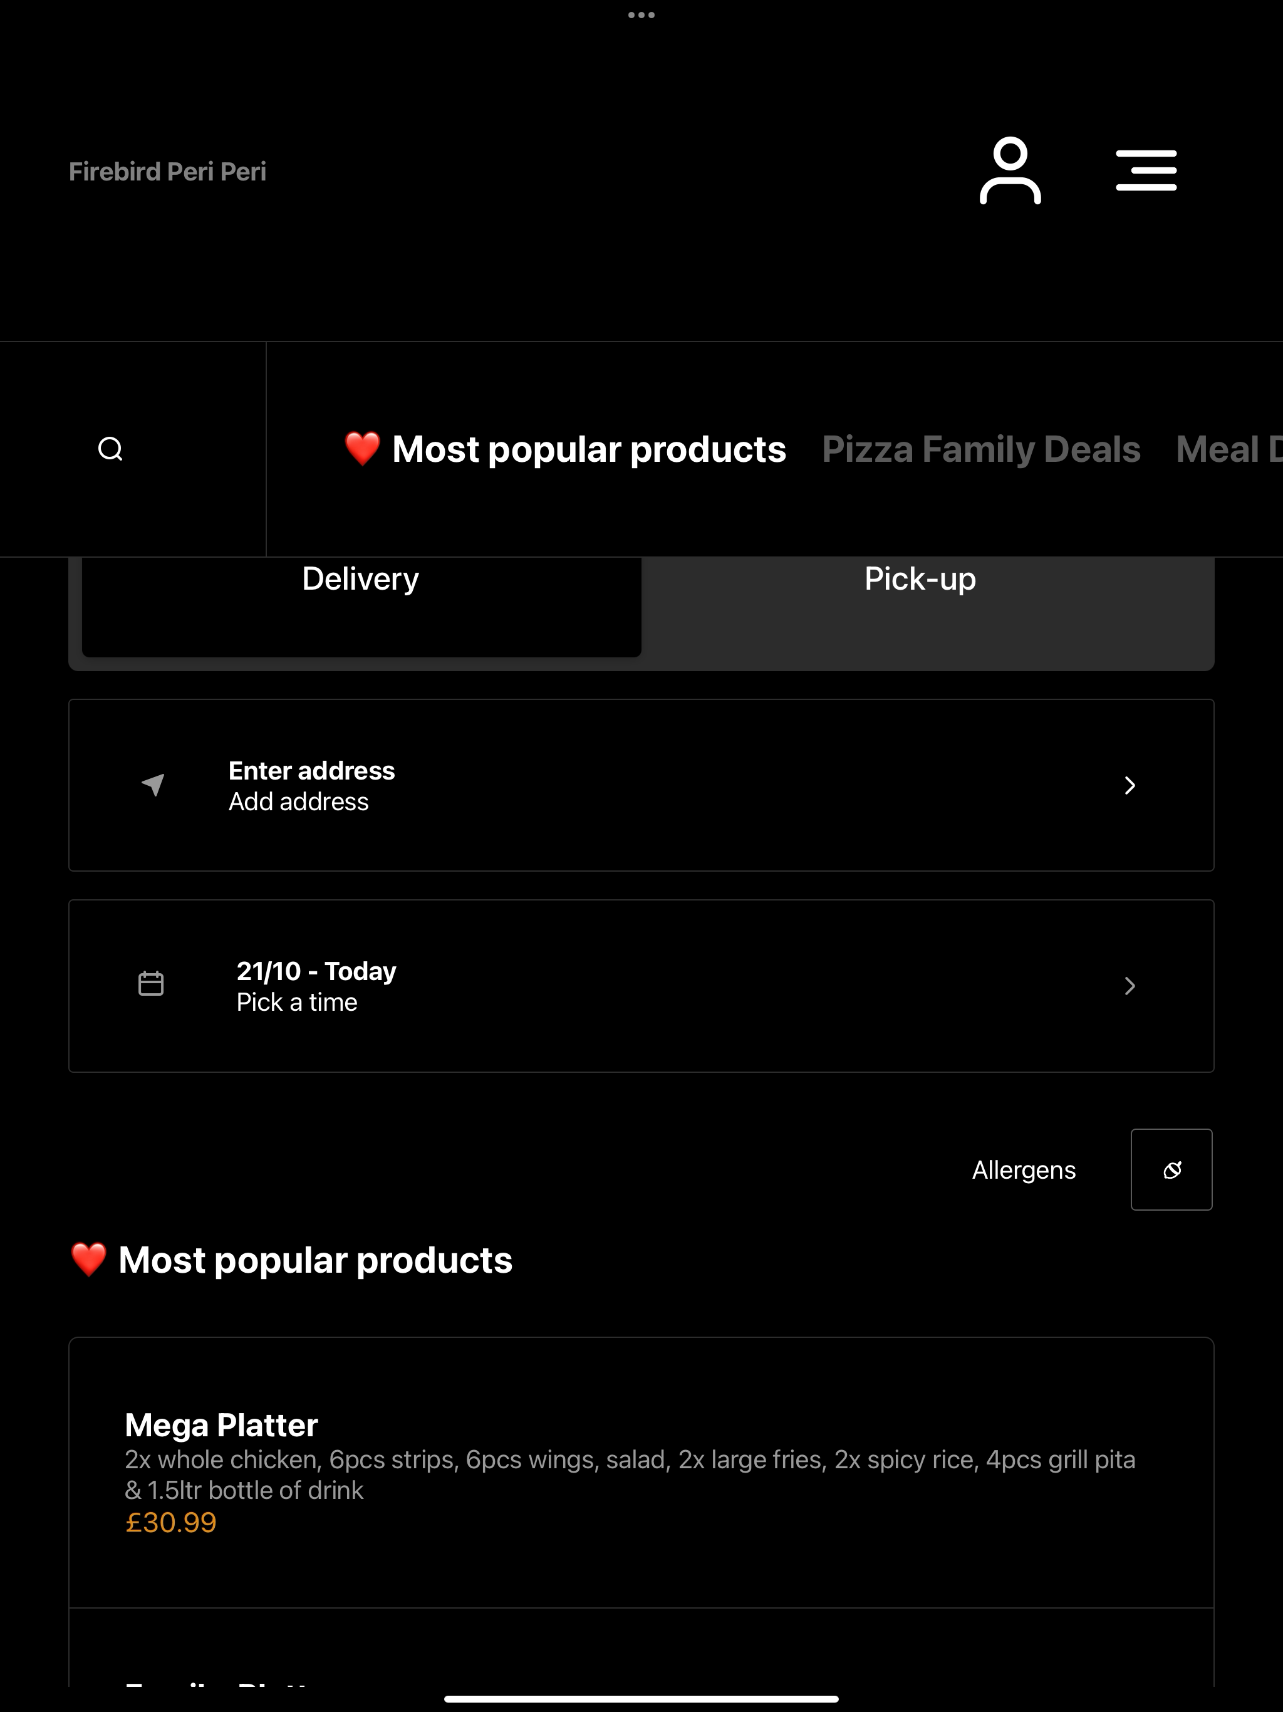This screenshot has width=1283, height=1712.
Task: Open the hamburger menu
Action: tap(1146, 170)
